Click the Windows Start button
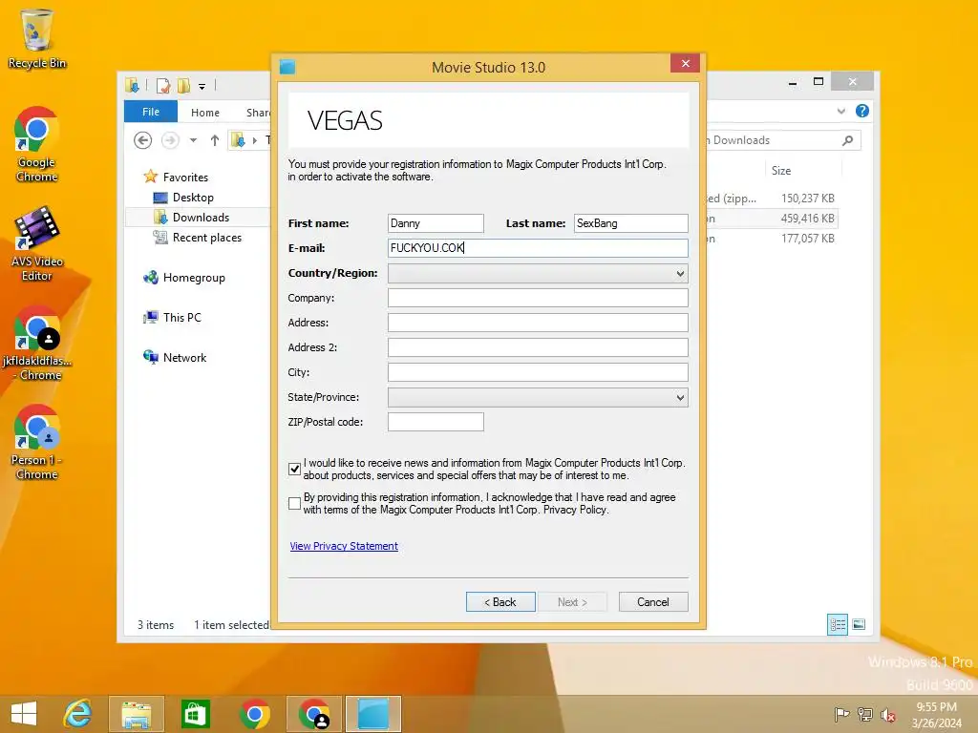 coord(24,714)
